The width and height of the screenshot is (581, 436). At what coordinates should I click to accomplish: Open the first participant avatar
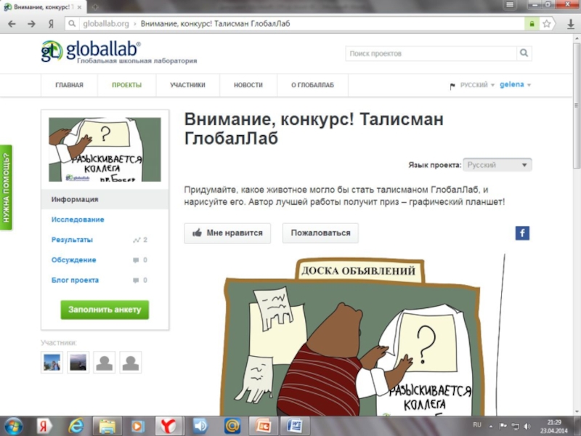point(52,362)
